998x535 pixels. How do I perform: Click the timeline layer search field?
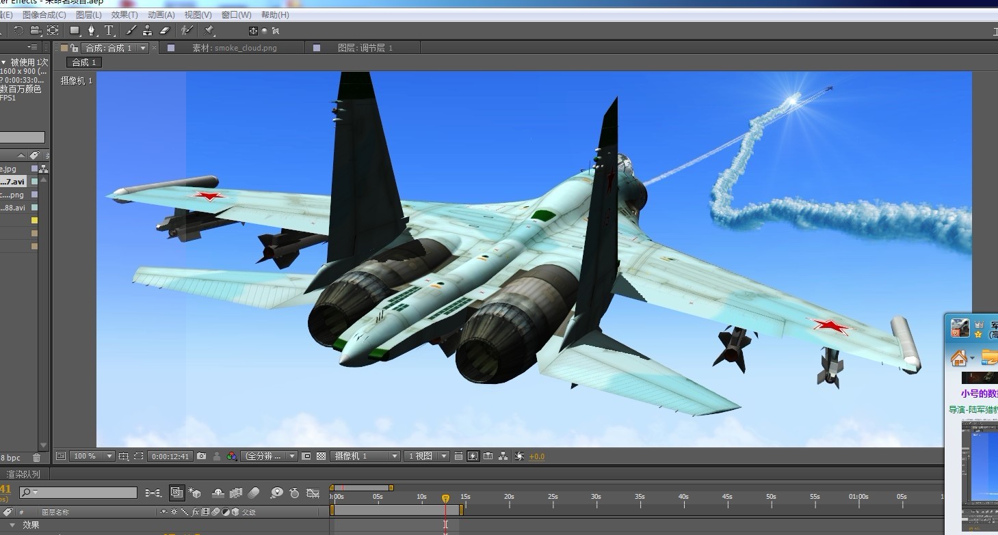click(82, 493)
